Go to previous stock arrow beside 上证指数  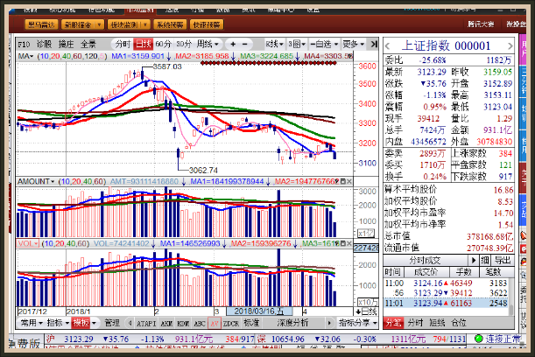click(x=387, y=46)
